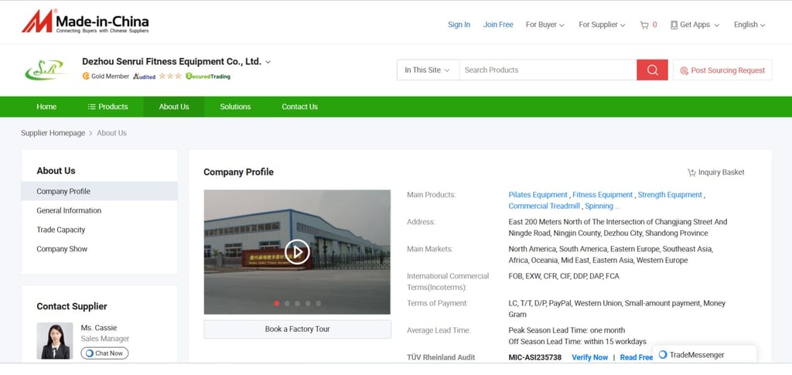Expand the For Buyer dropdown

[x=544, y=25]
